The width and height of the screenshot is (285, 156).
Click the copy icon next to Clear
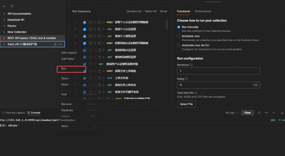click(x=259, y=113)
